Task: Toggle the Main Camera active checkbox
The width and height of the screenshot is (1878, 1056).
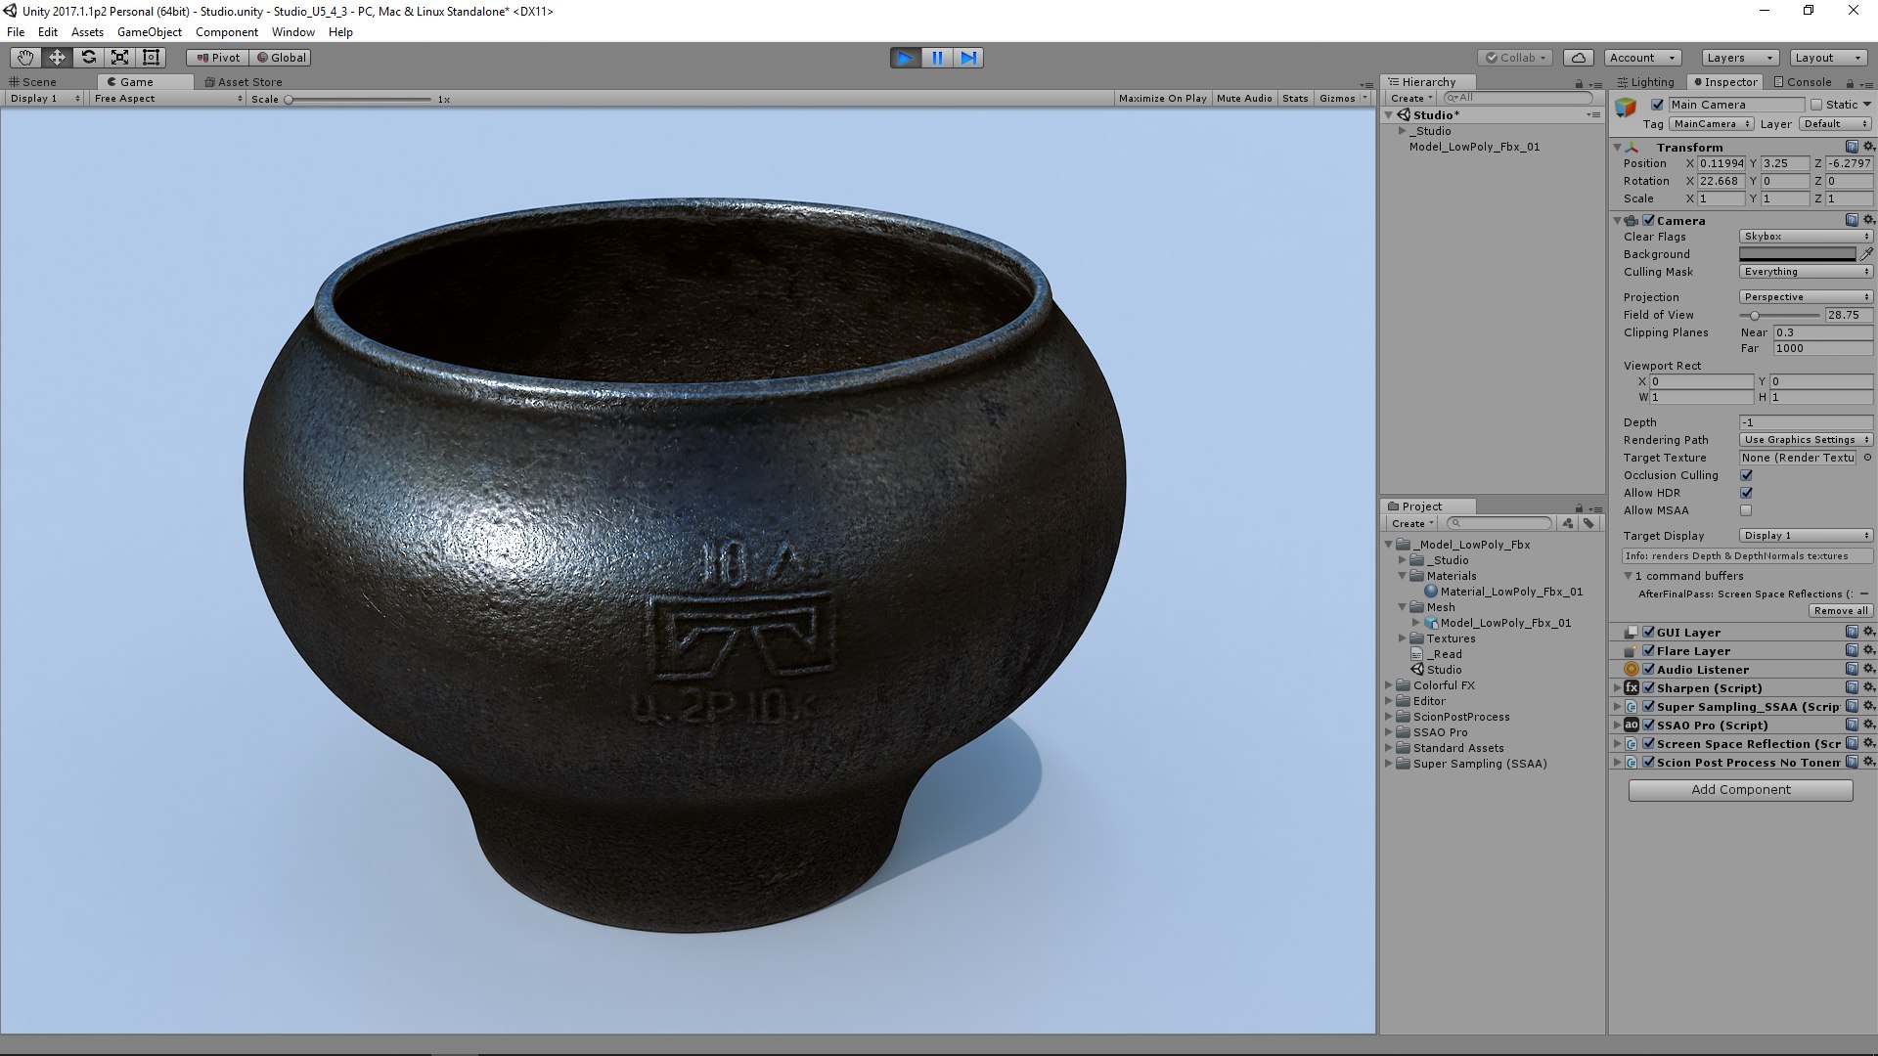Action: click(1657, 105)
